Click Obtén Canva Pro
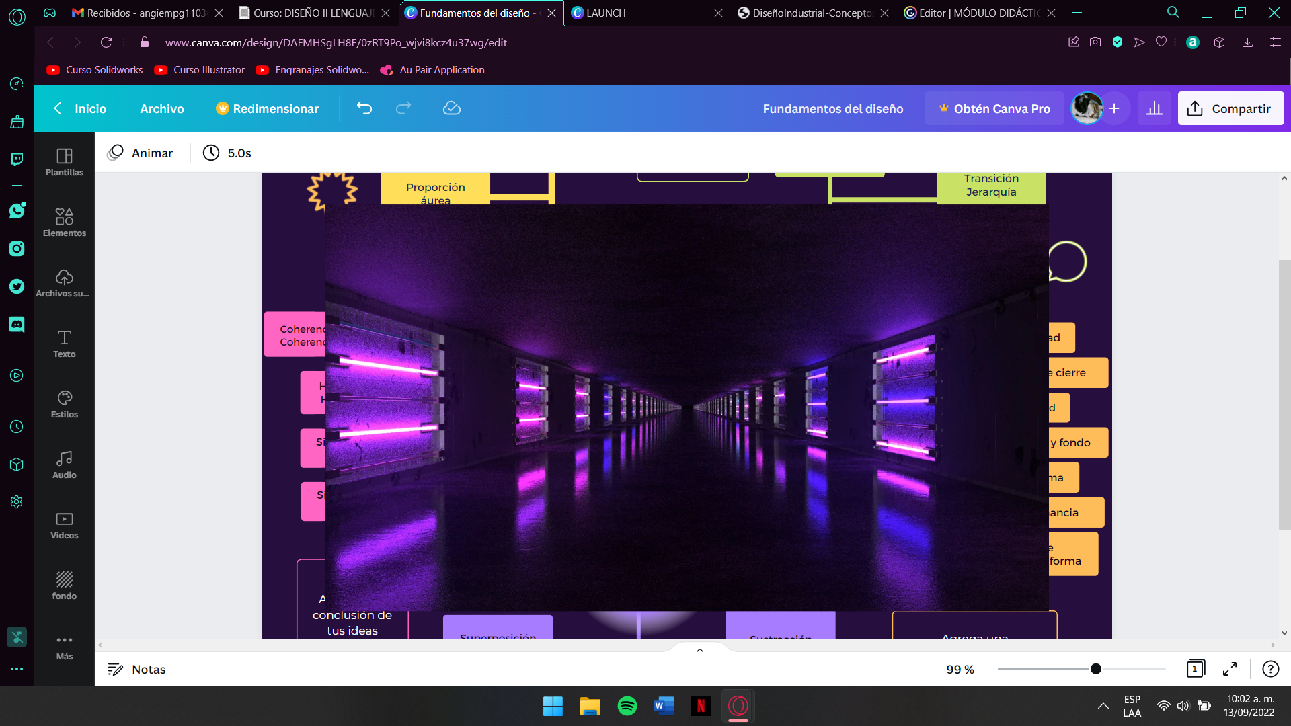Screen dimensions: 1291x726 [x=994, y=108]
